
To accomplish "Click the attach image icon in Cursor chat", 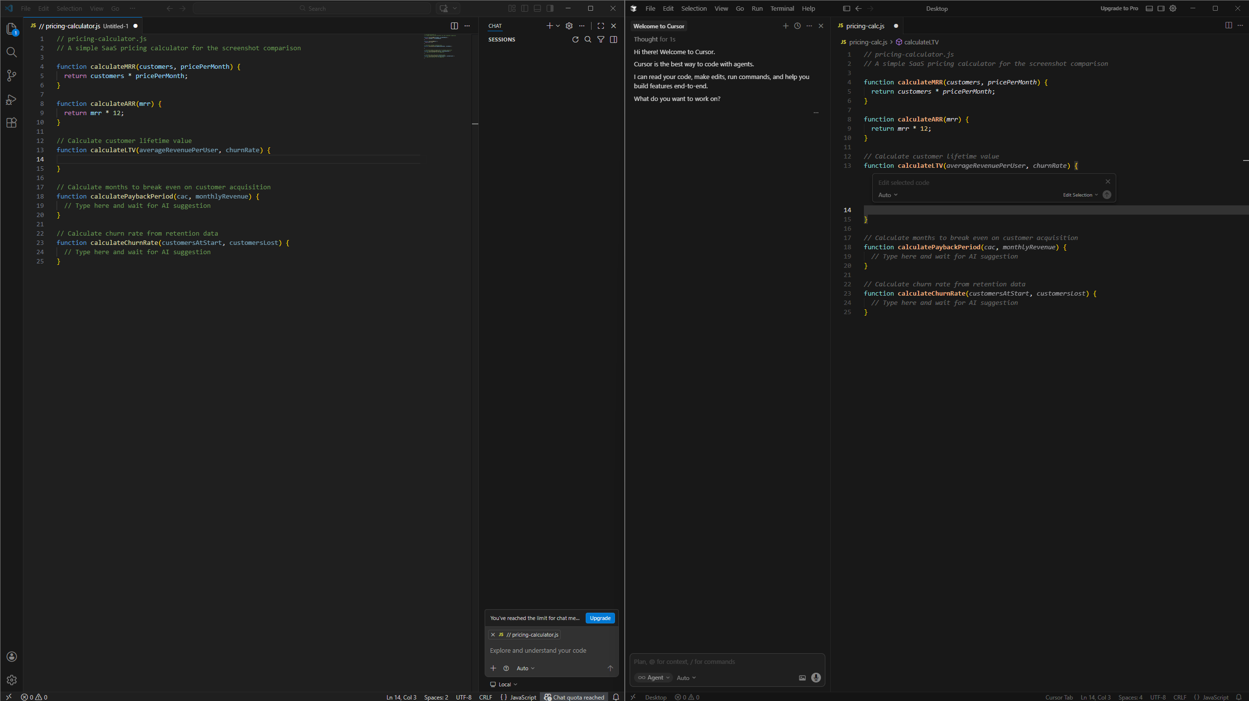I will [x=802, y=678].
